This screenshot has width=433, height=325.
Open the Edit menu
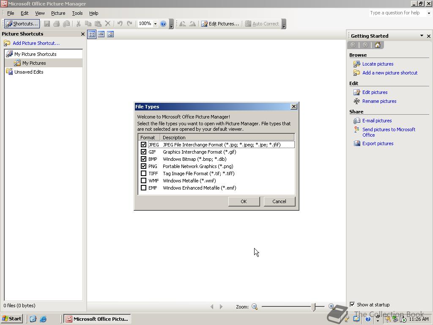[25, 13]
